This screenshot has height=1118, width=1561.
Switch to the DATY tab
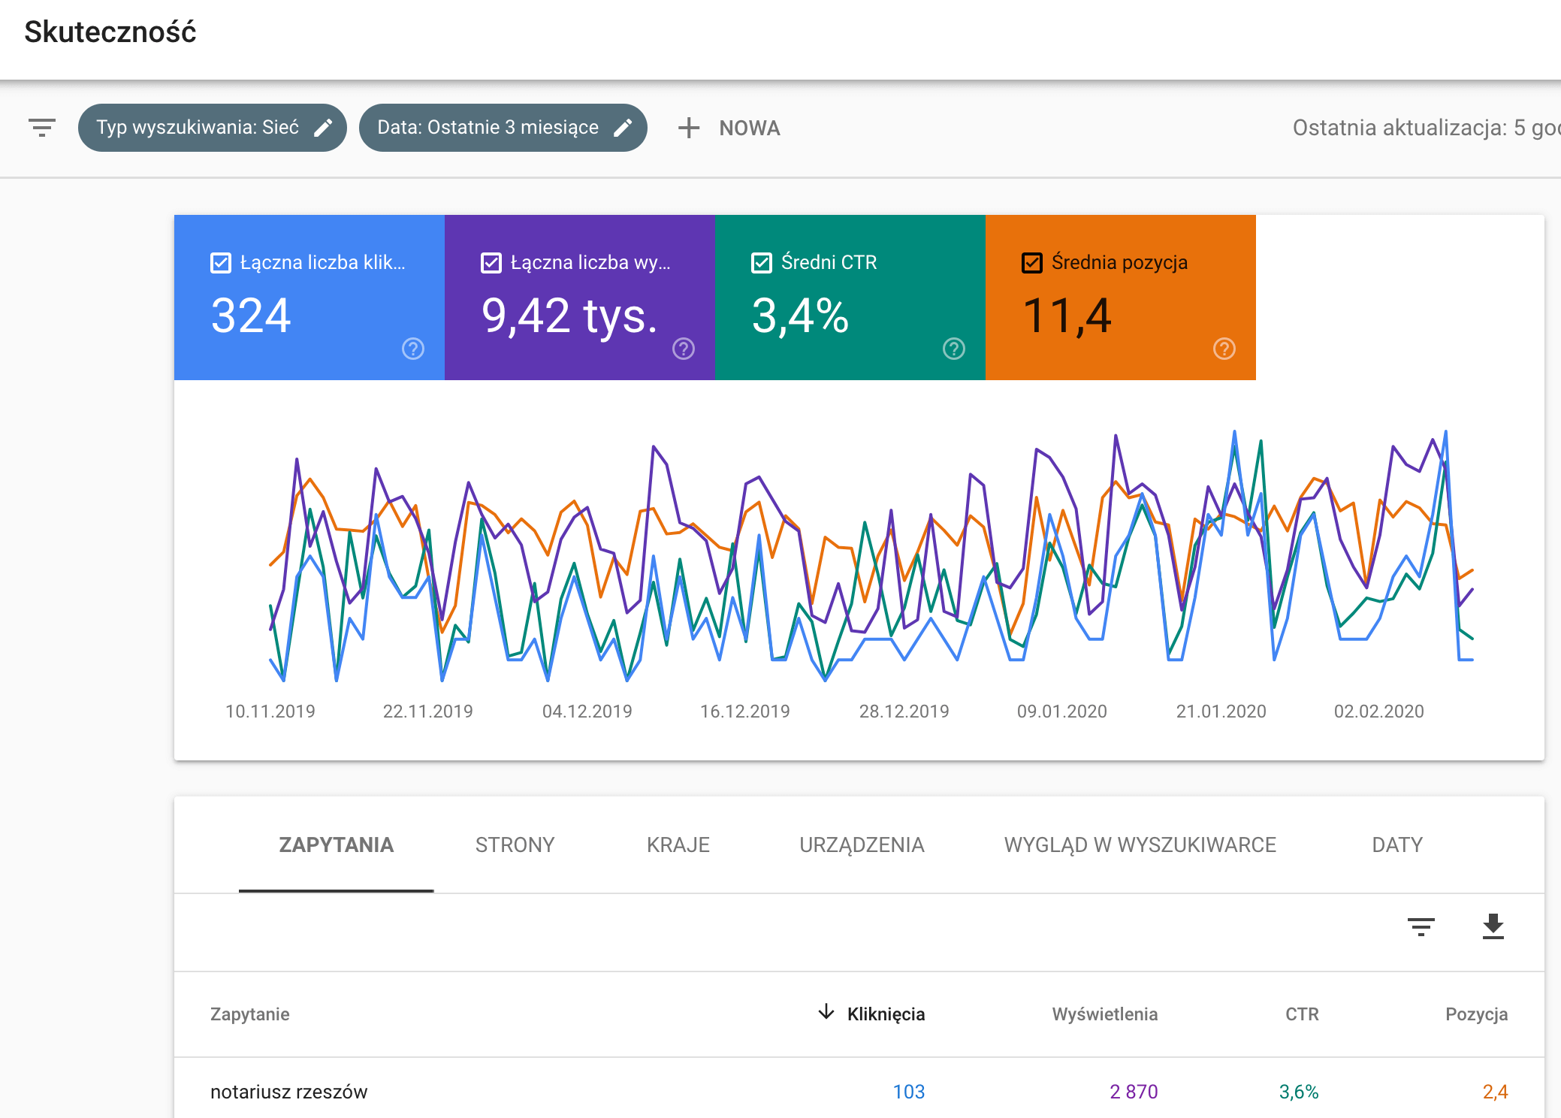[1397, 845]
